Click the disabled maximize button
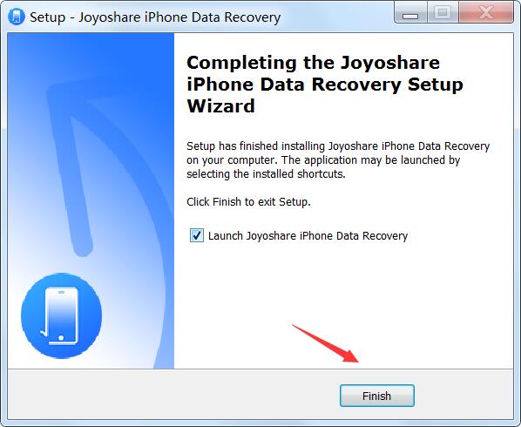Viewport: 521px width, 427px height. tap(443, 12)
